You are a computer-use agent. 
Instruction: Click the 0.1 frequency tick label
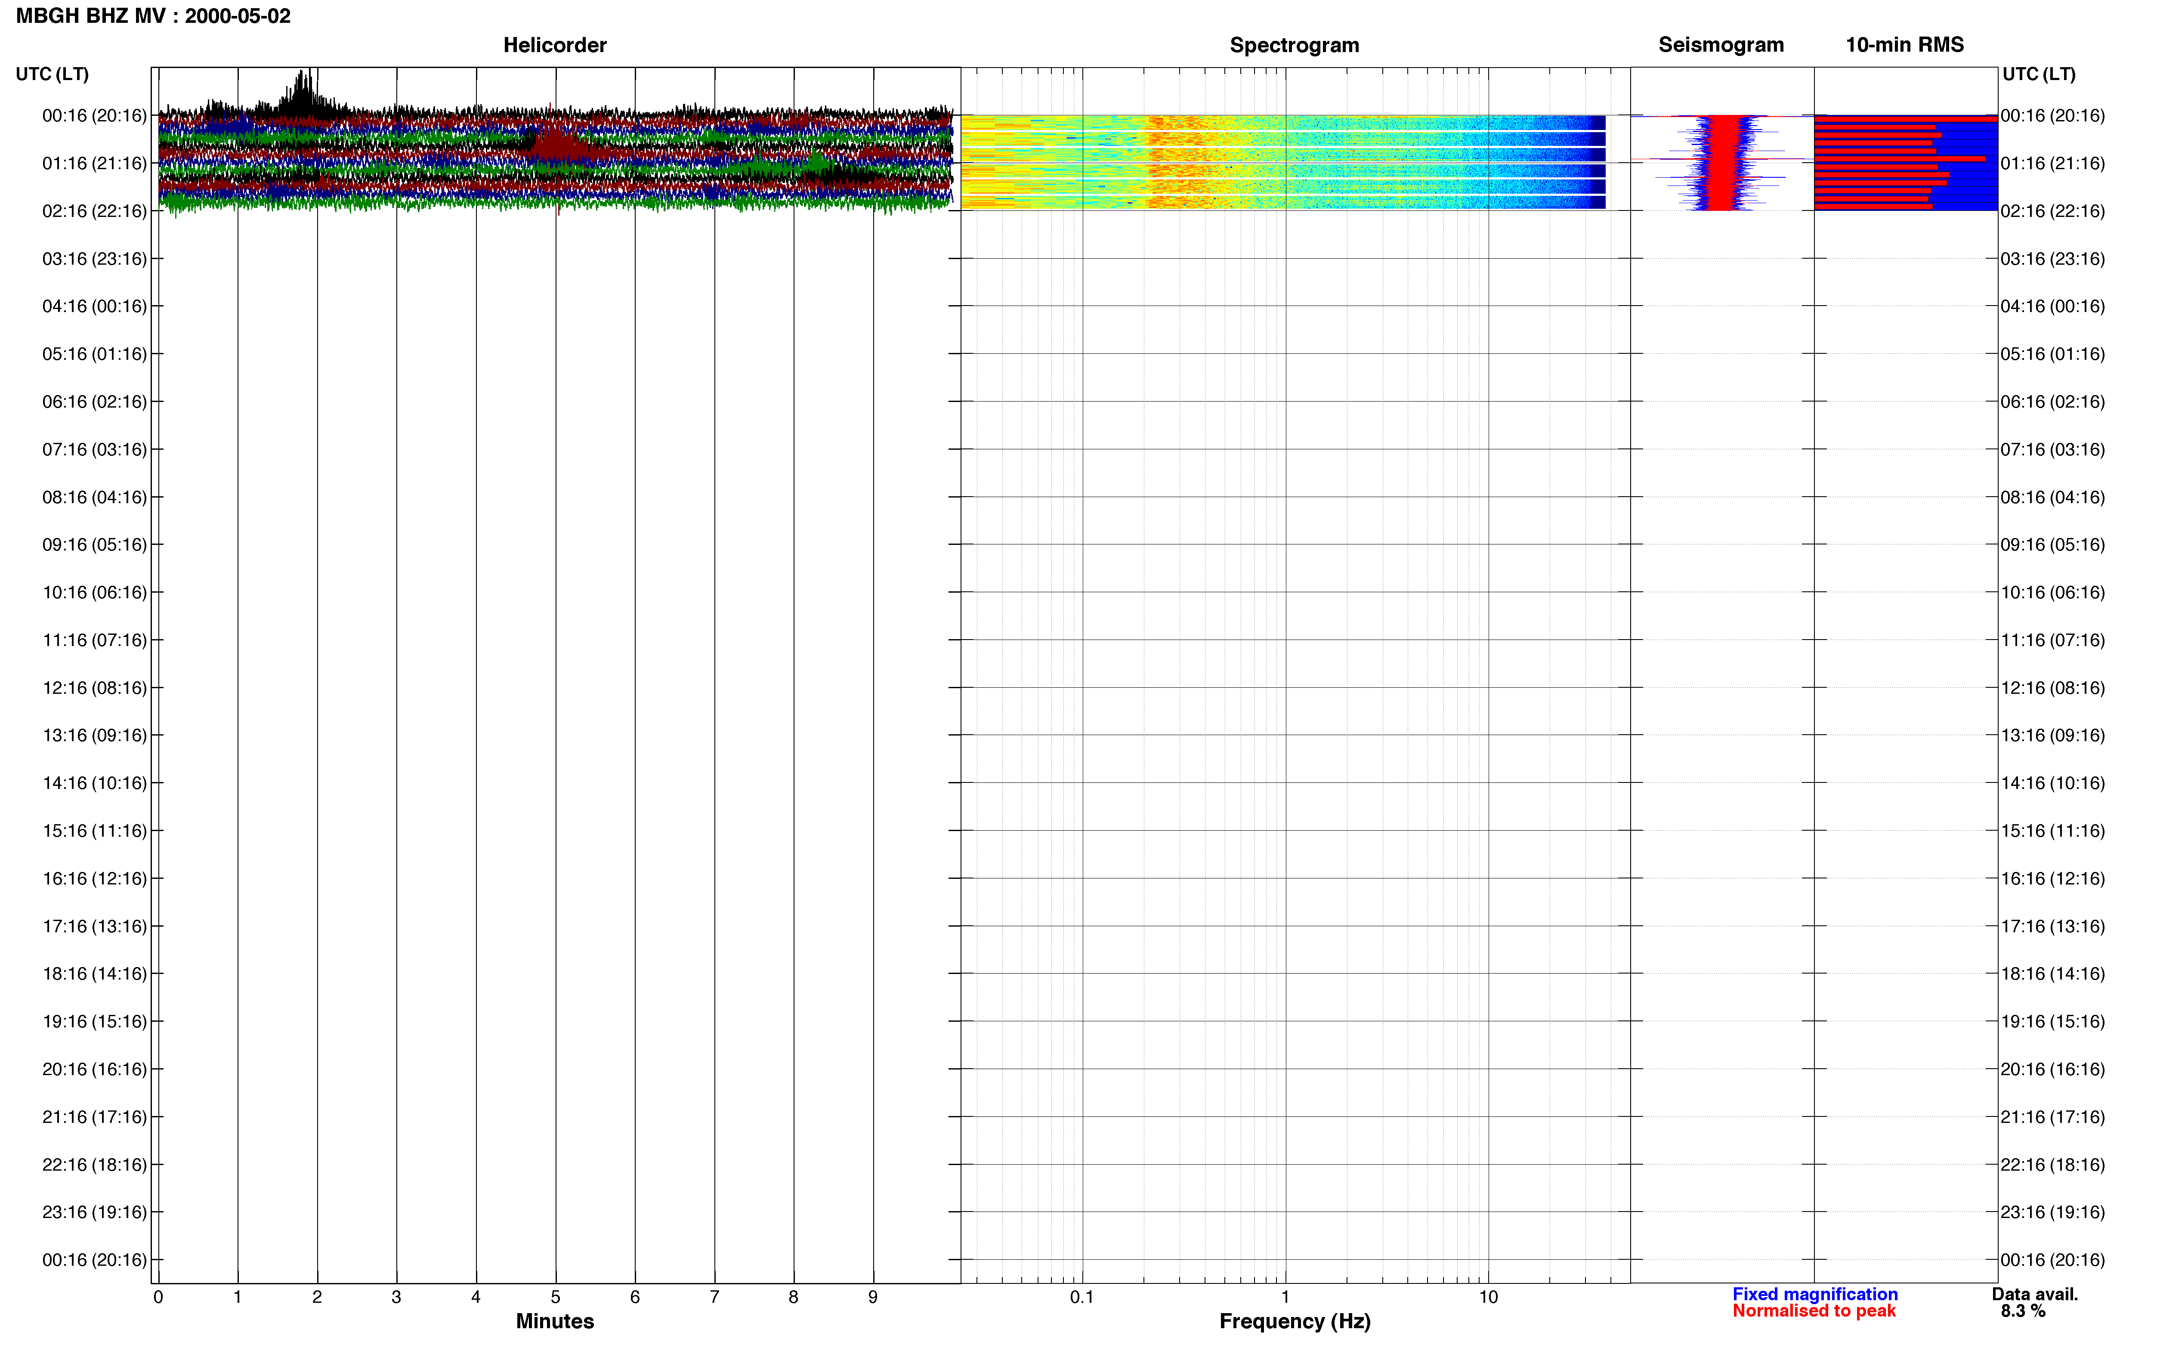click(x=1082, y=1296)
